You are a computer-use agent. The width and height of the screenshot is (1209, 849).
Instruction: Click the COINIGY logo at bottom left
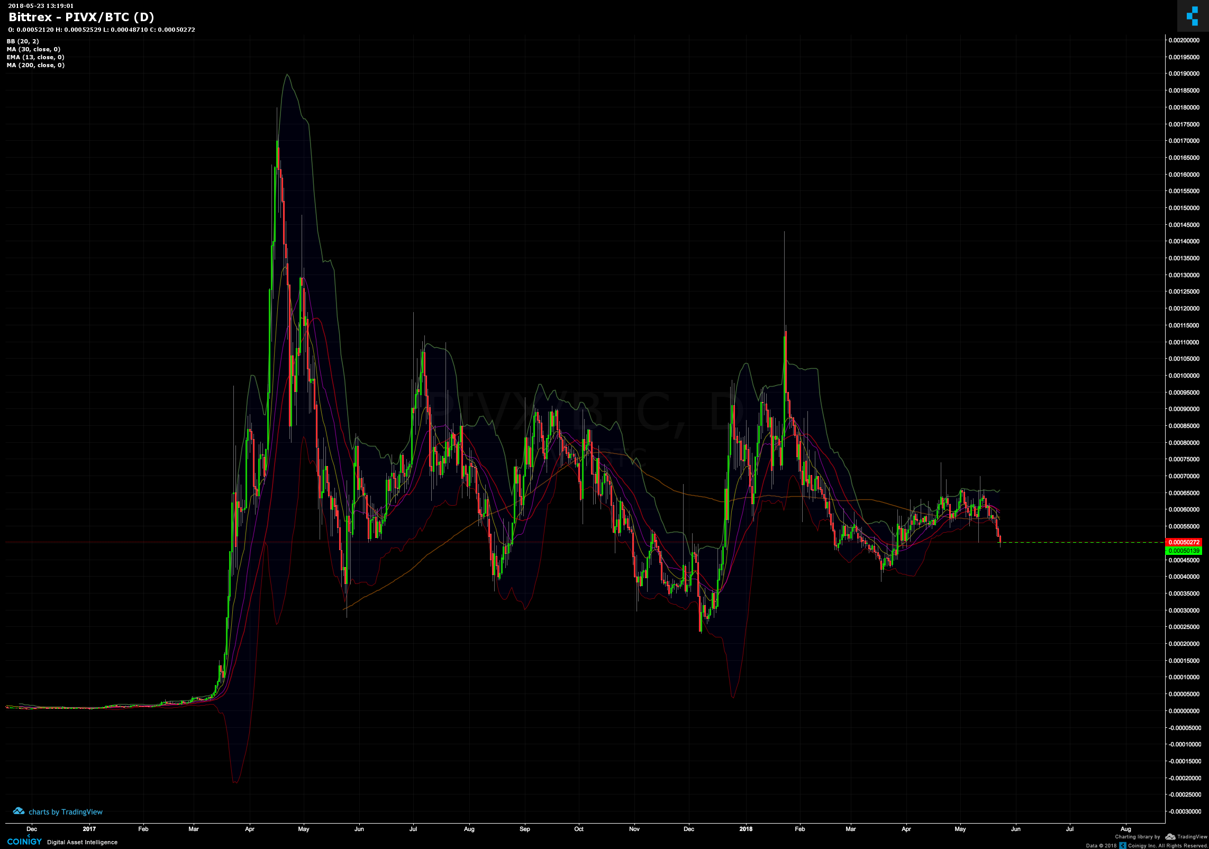(24, 841)
